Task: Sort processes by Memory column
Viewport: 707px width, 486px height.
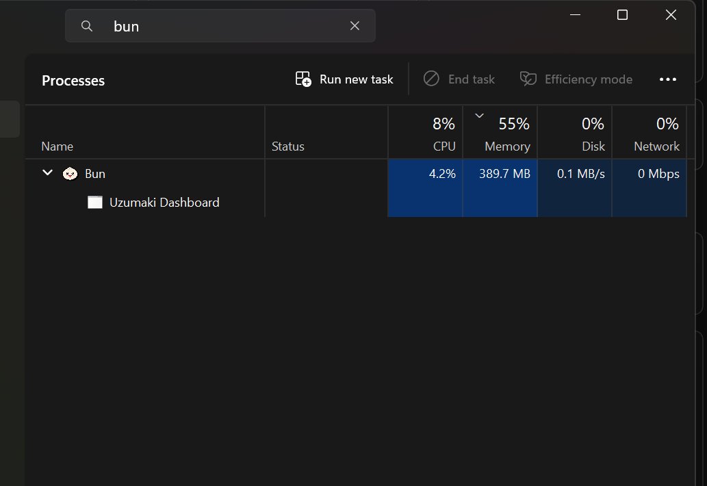Action: point(500,133)
